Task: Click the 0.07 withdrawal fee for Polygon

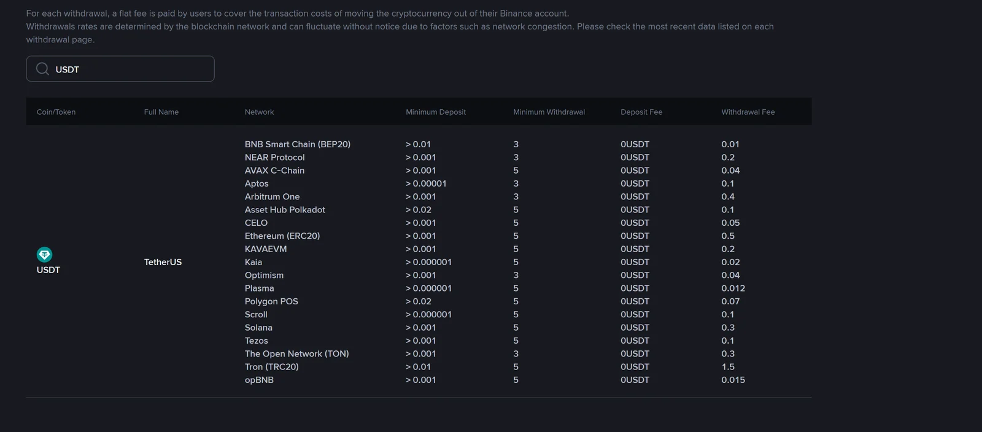Action: click(x=730, y=301)
